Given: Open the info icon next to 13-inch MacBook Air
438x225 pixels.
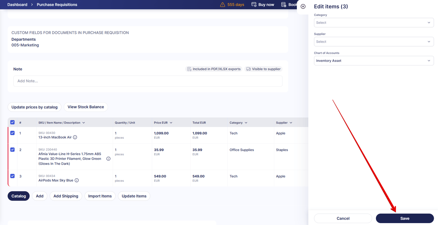Looking at the screenshot, I should (x=75, y=137).
